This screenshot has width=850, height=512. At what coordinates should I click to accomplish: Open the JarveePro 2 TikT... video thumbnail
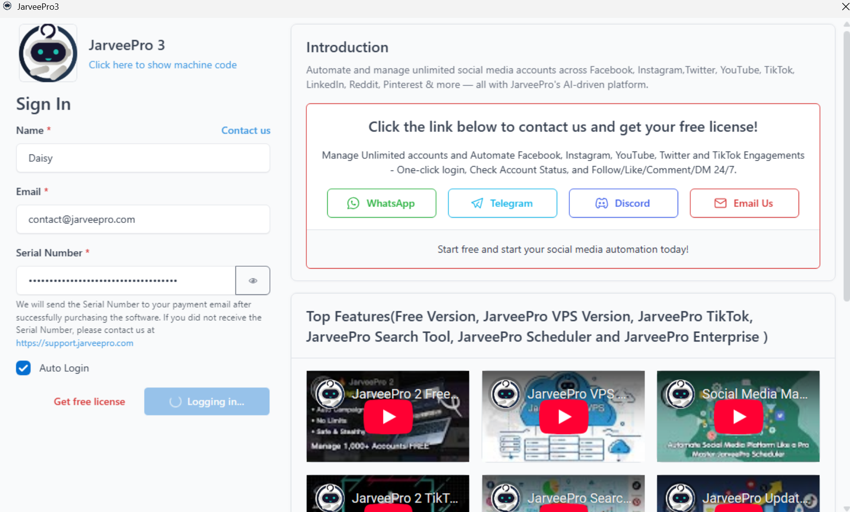388,495
